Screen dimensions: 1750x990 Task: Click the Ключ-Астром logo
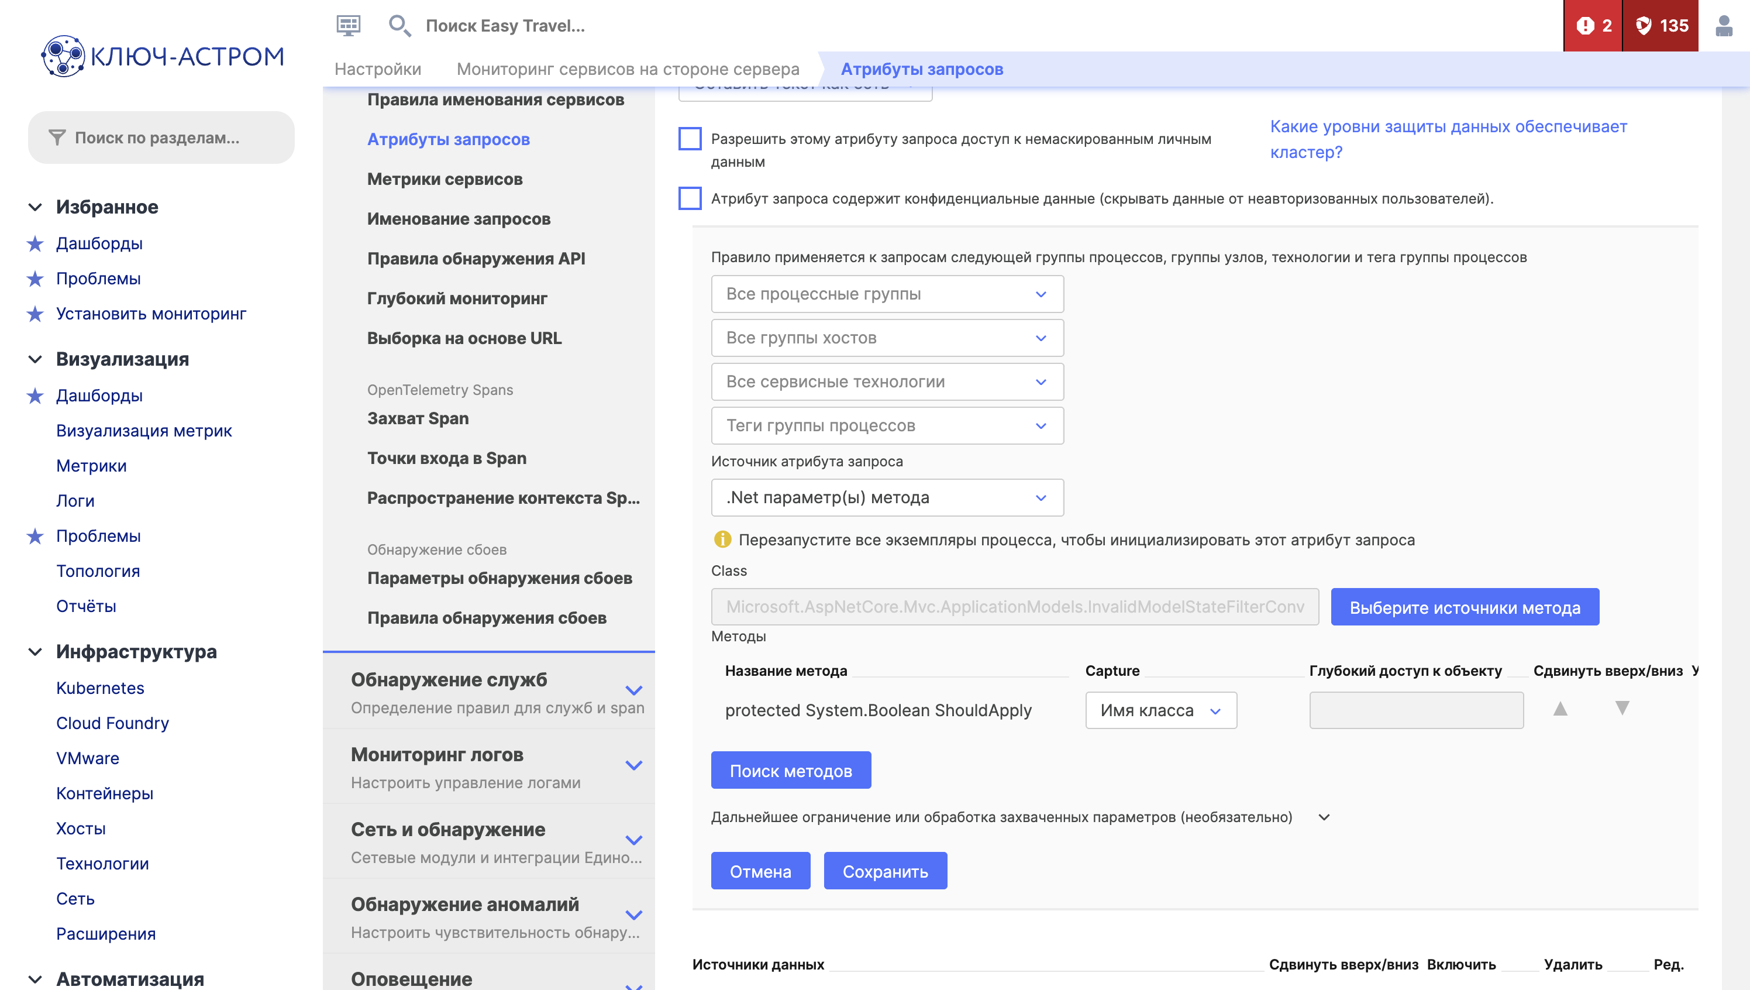(163, 56)
